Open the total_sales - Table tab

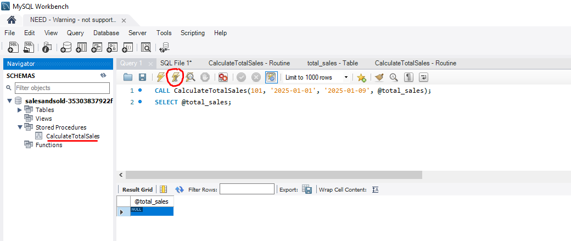333,63
